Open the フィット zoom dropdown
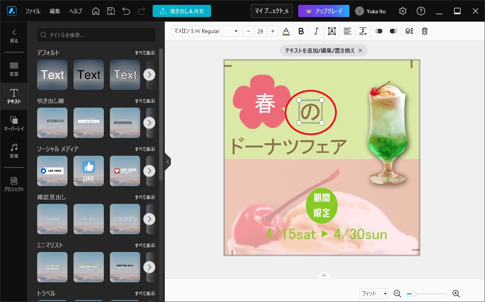 (x=374, y=294)
